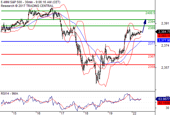Click the E-MINI S&P 500 chart title

(31, 2)
